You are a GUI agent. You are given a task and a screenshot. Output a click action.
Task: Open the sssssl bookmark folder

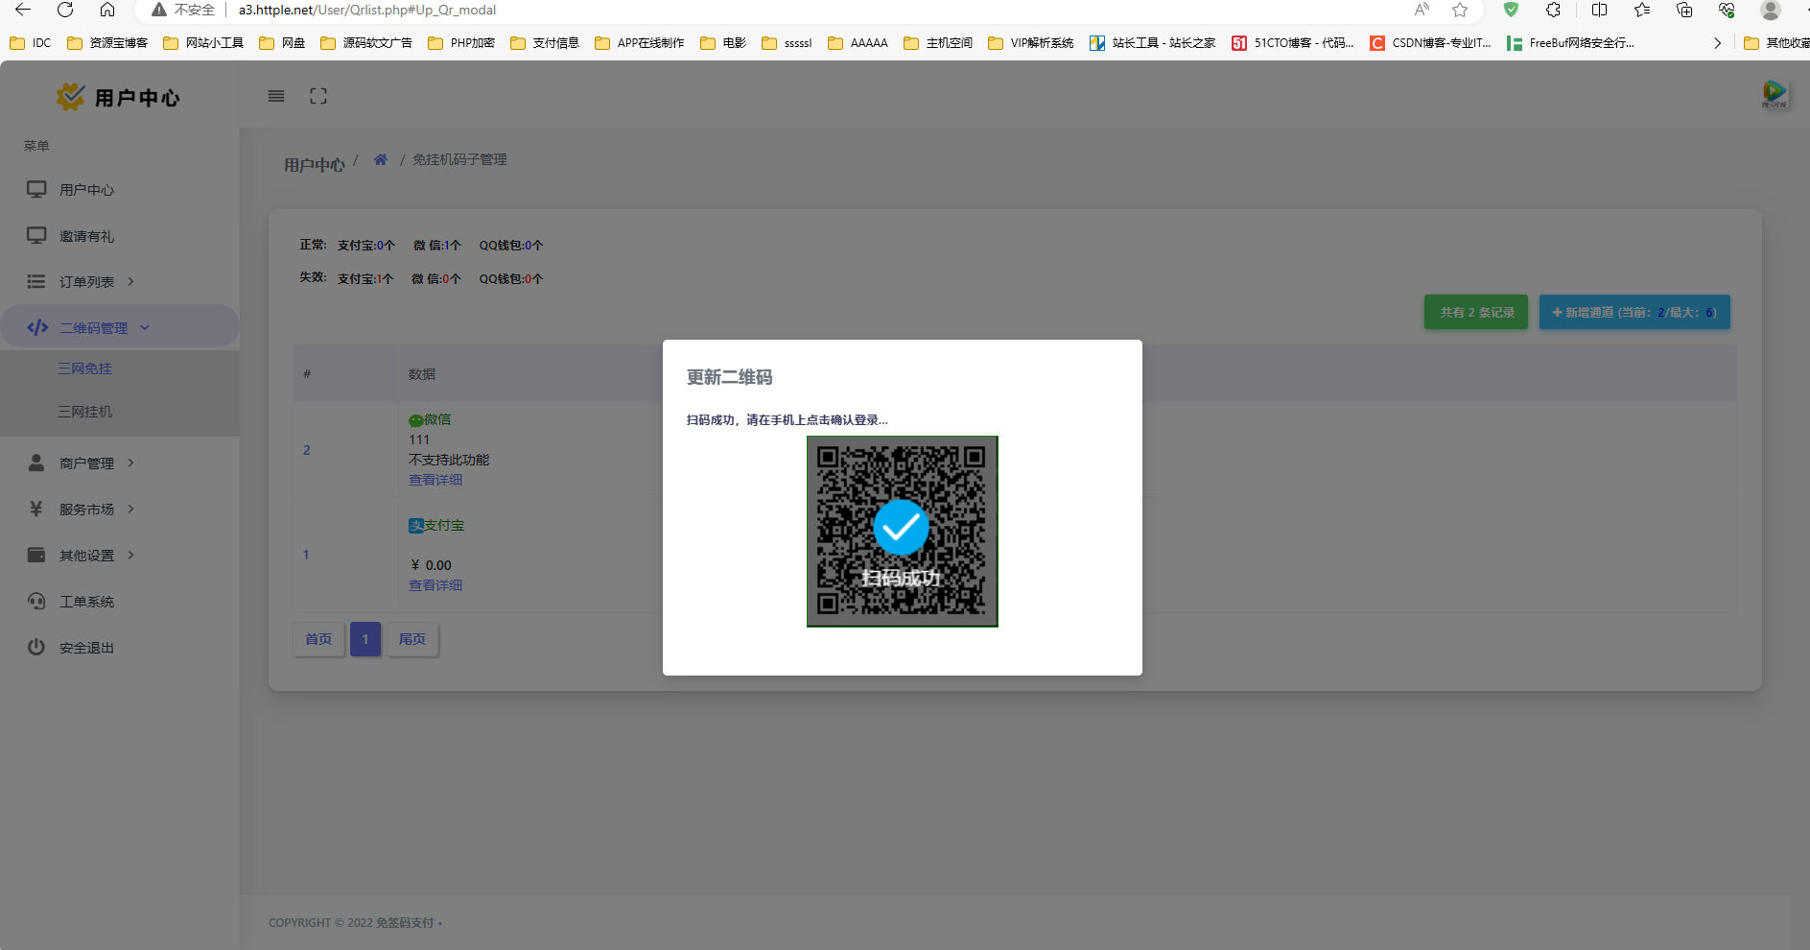787,43
